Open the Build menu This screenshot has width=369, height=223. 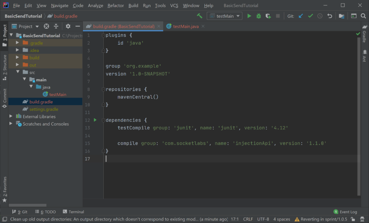tap(133, 5)
